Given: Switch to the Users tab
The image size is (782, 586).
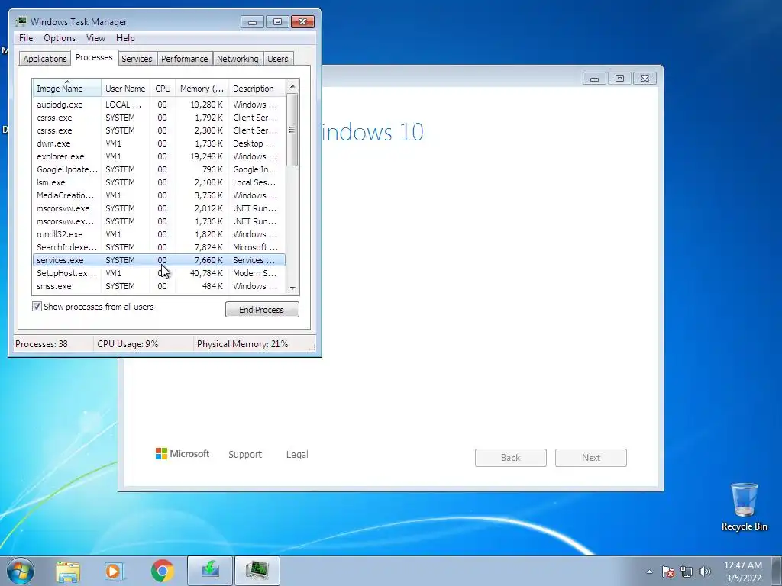Looking at the screenshot, I should (278, 59).
